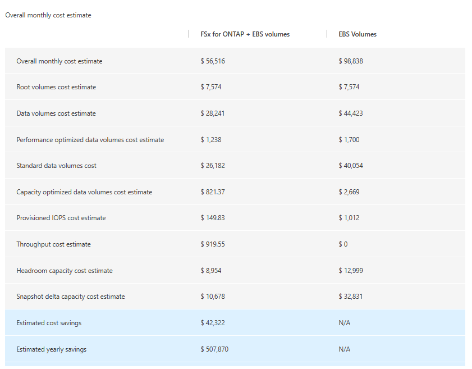Click the 'Data volumes cost estimate' label
The image size is (472, 369).
[56, 113]
